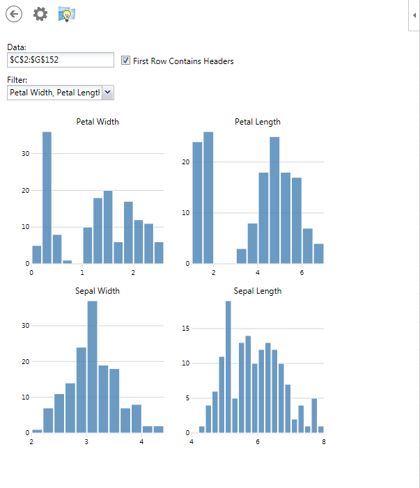Viewport: 420px width, 488px height.
Task: Click the tallest bar in Petal Width chart
Action: (x=47, y=198)
